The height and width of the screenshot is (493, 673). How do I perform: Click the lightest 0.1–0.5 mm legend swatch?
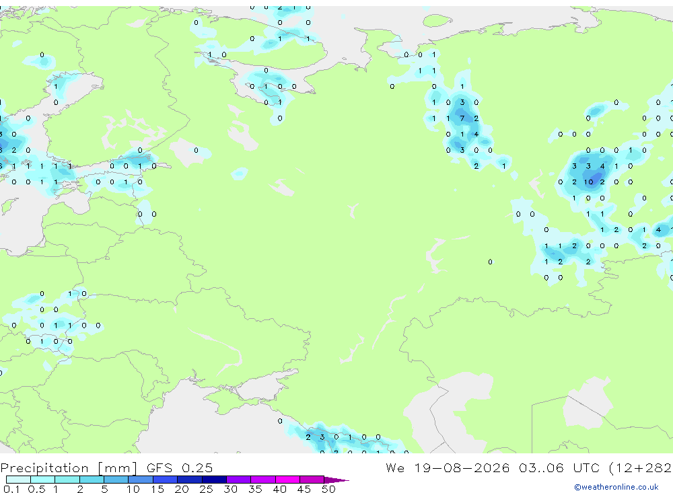[18, 480]
